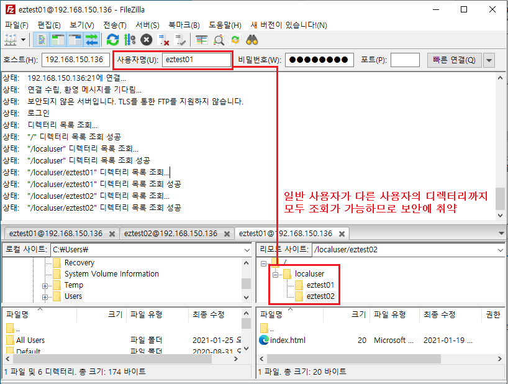This screenshot has height=384, width=508.
Task: Collapse the remote root node
Action: tap(263, 263)
